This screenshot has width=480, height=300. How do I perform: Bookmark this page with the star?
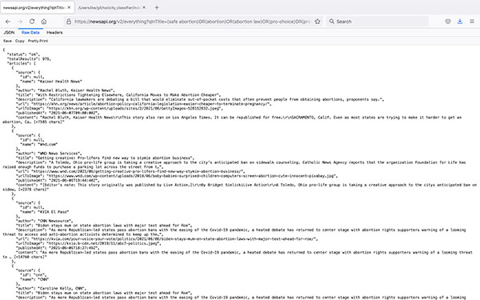(x=318, y=22)
